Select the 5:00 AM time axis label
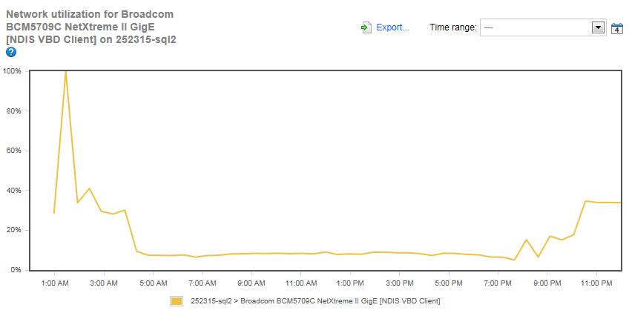The height and width of the screenshot is (319, 629). point(153,283)
